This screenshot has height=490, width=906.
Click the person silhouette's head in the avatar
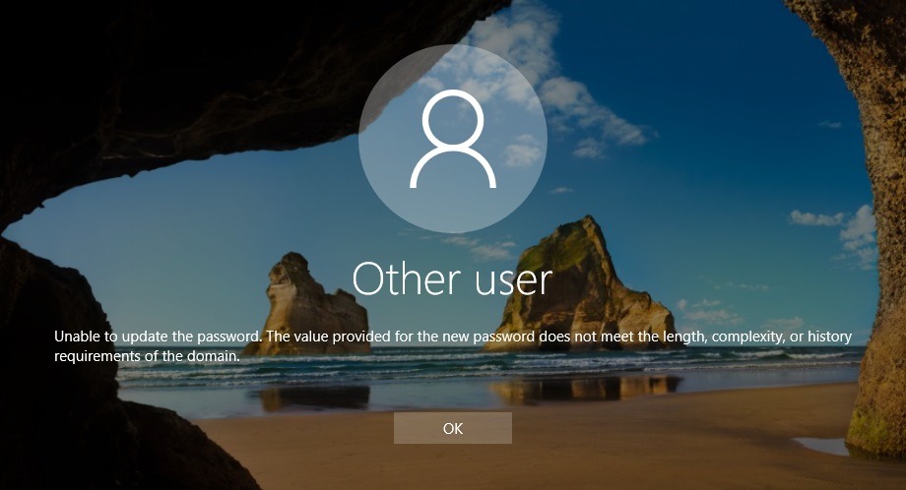(x=452, y=119)
